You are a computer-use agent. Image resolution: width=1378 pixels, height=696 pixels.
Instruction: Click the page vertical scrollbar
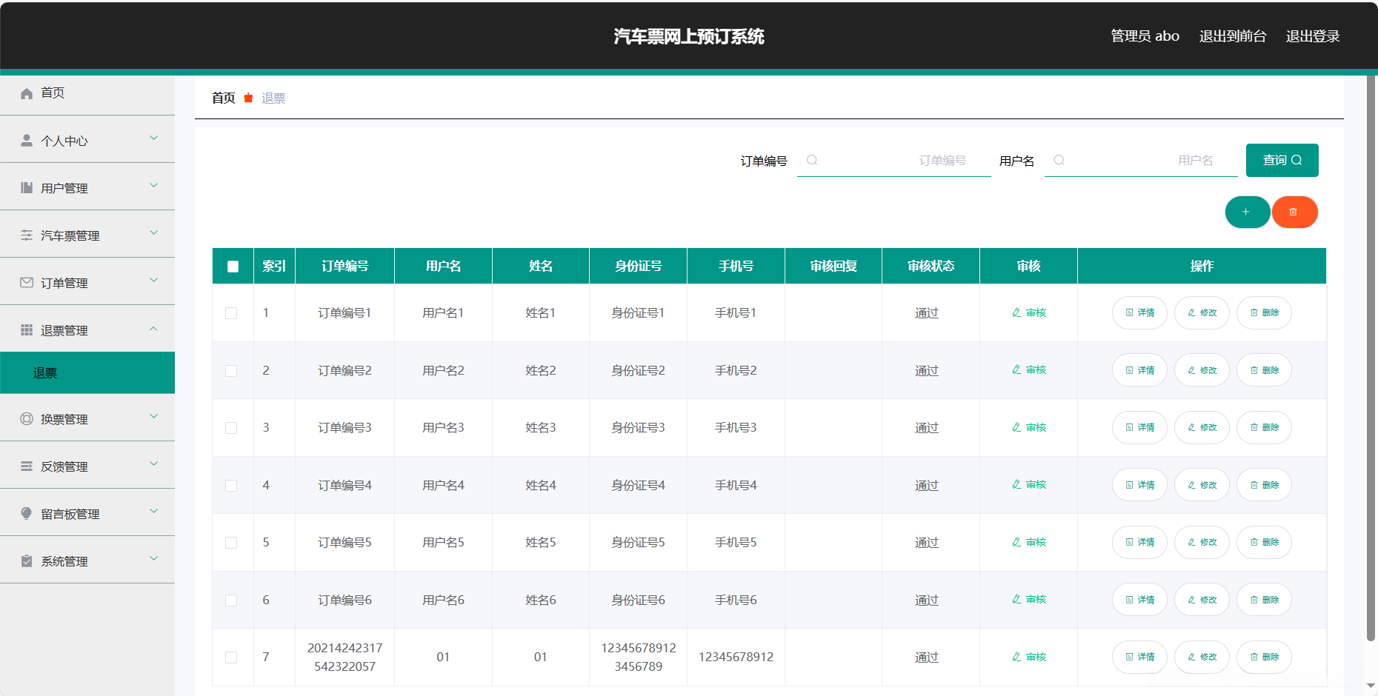tap(1371, 358)
